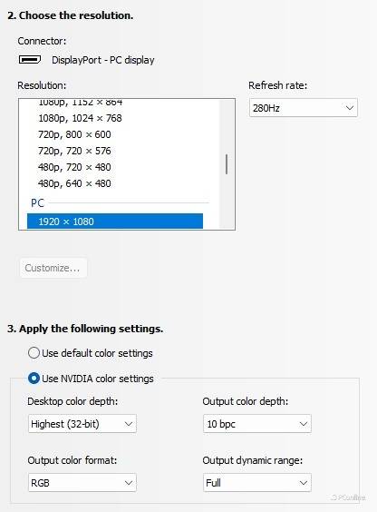377x512 pixels.
Task: Open the Output color depth dropdown
Action: [257, 424]
